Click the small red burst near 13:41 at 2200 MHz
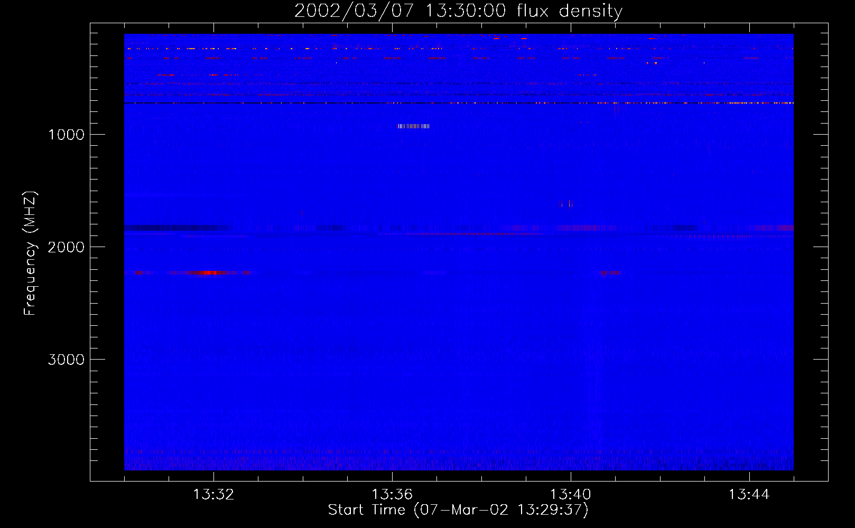 click(610, 272)
